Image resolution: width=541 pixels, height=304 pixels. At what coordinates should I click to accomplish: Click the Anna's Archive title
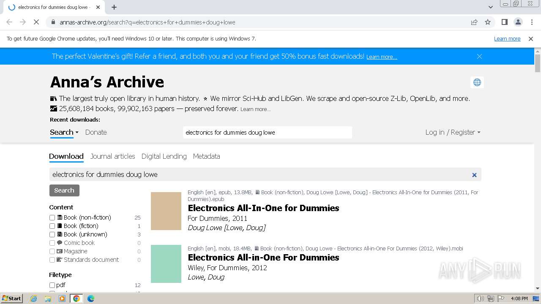coord(107,82)
